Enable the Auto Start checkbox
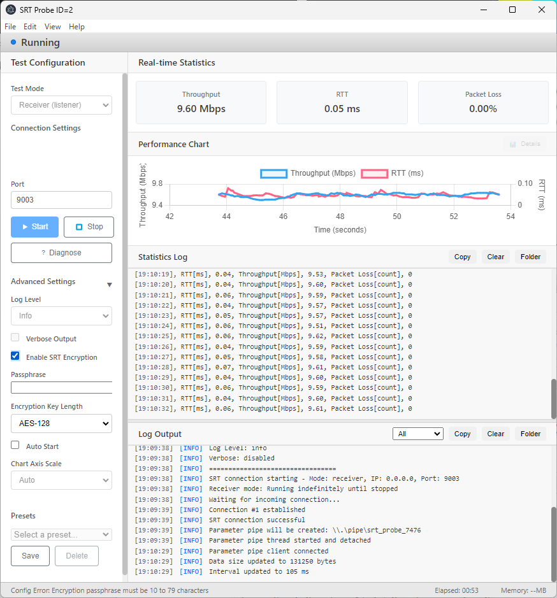 (15, 445)
